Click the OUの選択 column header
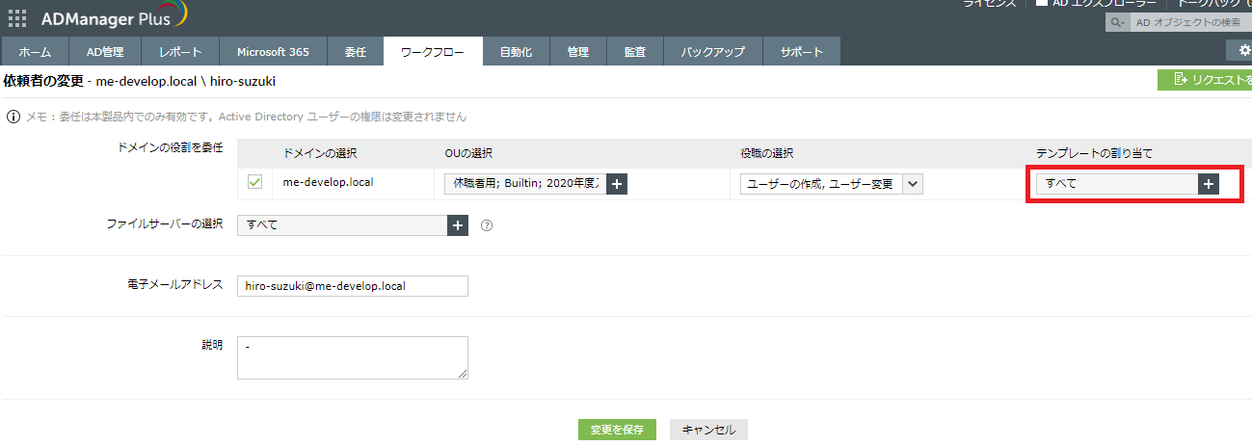 coord(469,154)
